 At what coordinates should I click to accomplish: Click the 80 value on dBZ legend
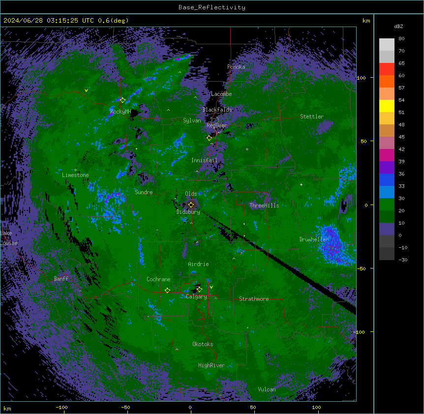click(401, 38)
